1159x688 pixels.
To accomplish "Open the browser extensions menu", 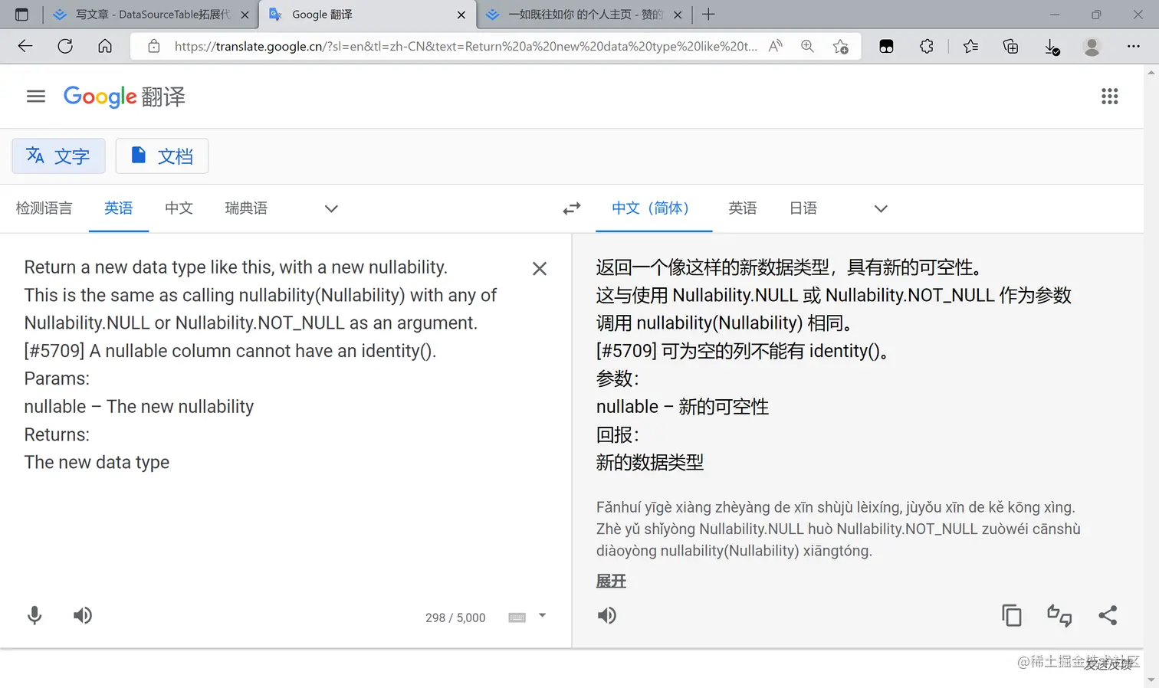I will 927,46.
